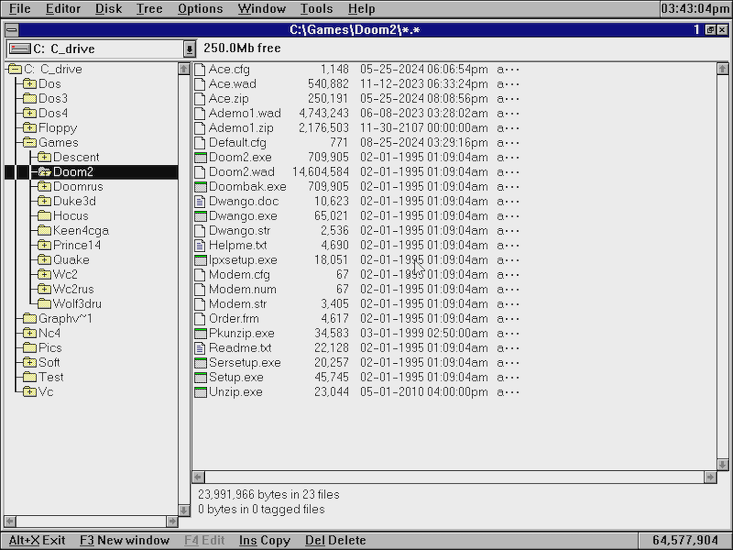Click the open folder icon of Doom2
733x550 pixels.
click(44, 172)
